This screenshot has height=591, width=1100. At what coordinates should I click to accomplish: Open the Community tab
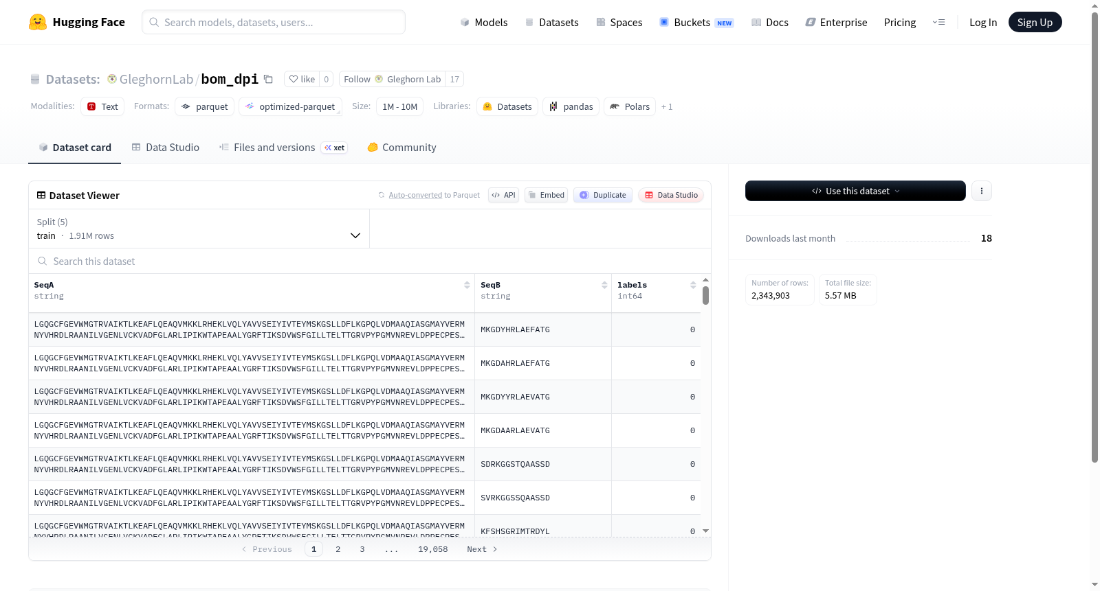coord(402,148)
